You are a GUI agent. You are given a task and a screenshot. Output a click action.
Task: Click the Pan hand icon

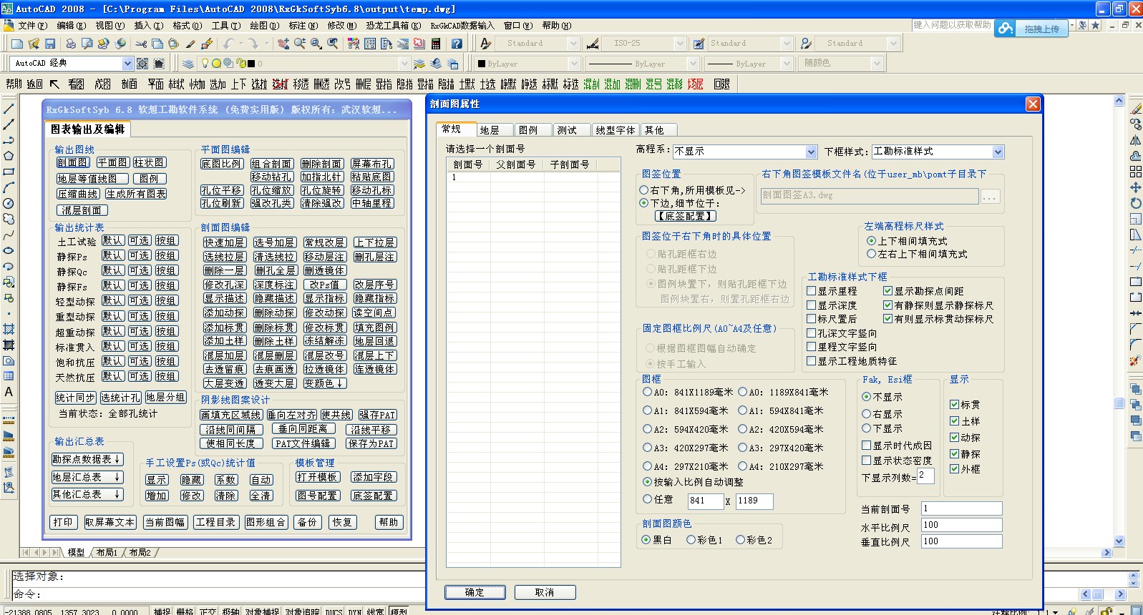[x=283, y=44]
